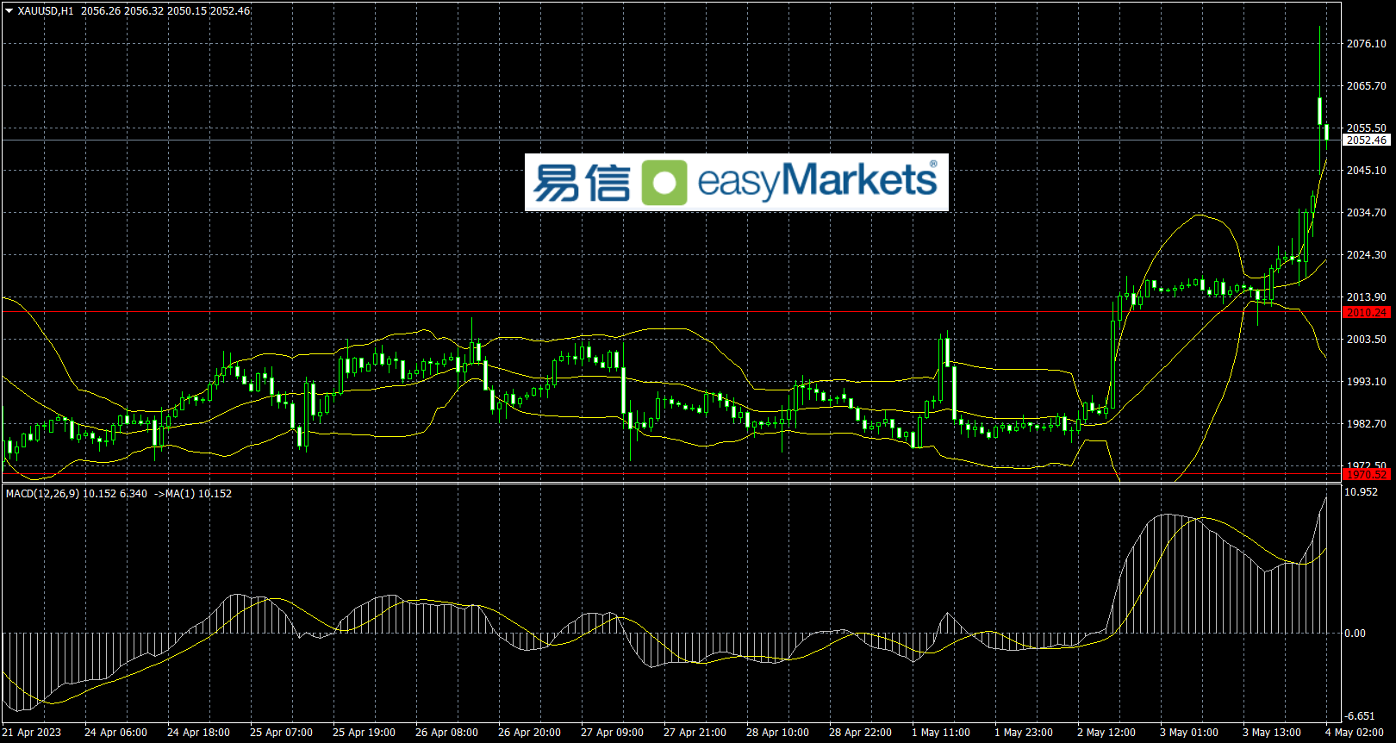Image resolution: width=1396 pixels, height=743 pixels.
Task: Click the 24 Apr 06:00 time label
Action: [115, 733]
